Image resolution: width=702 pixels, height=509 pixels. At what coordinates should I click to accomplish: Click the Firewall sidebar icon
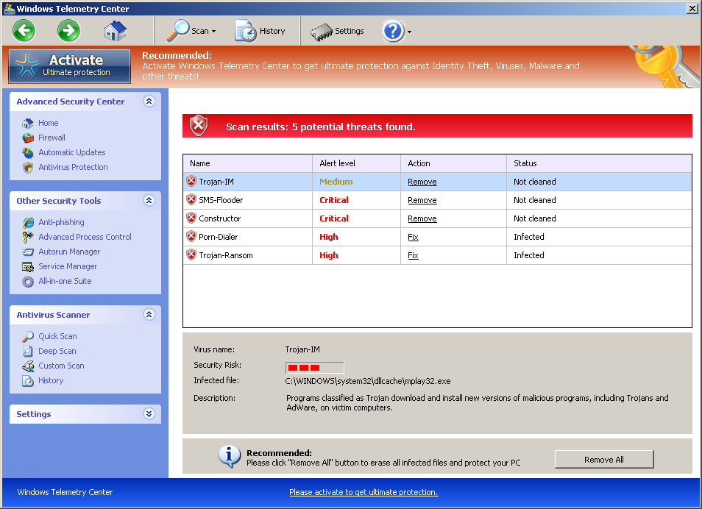(x=28, y=138)
